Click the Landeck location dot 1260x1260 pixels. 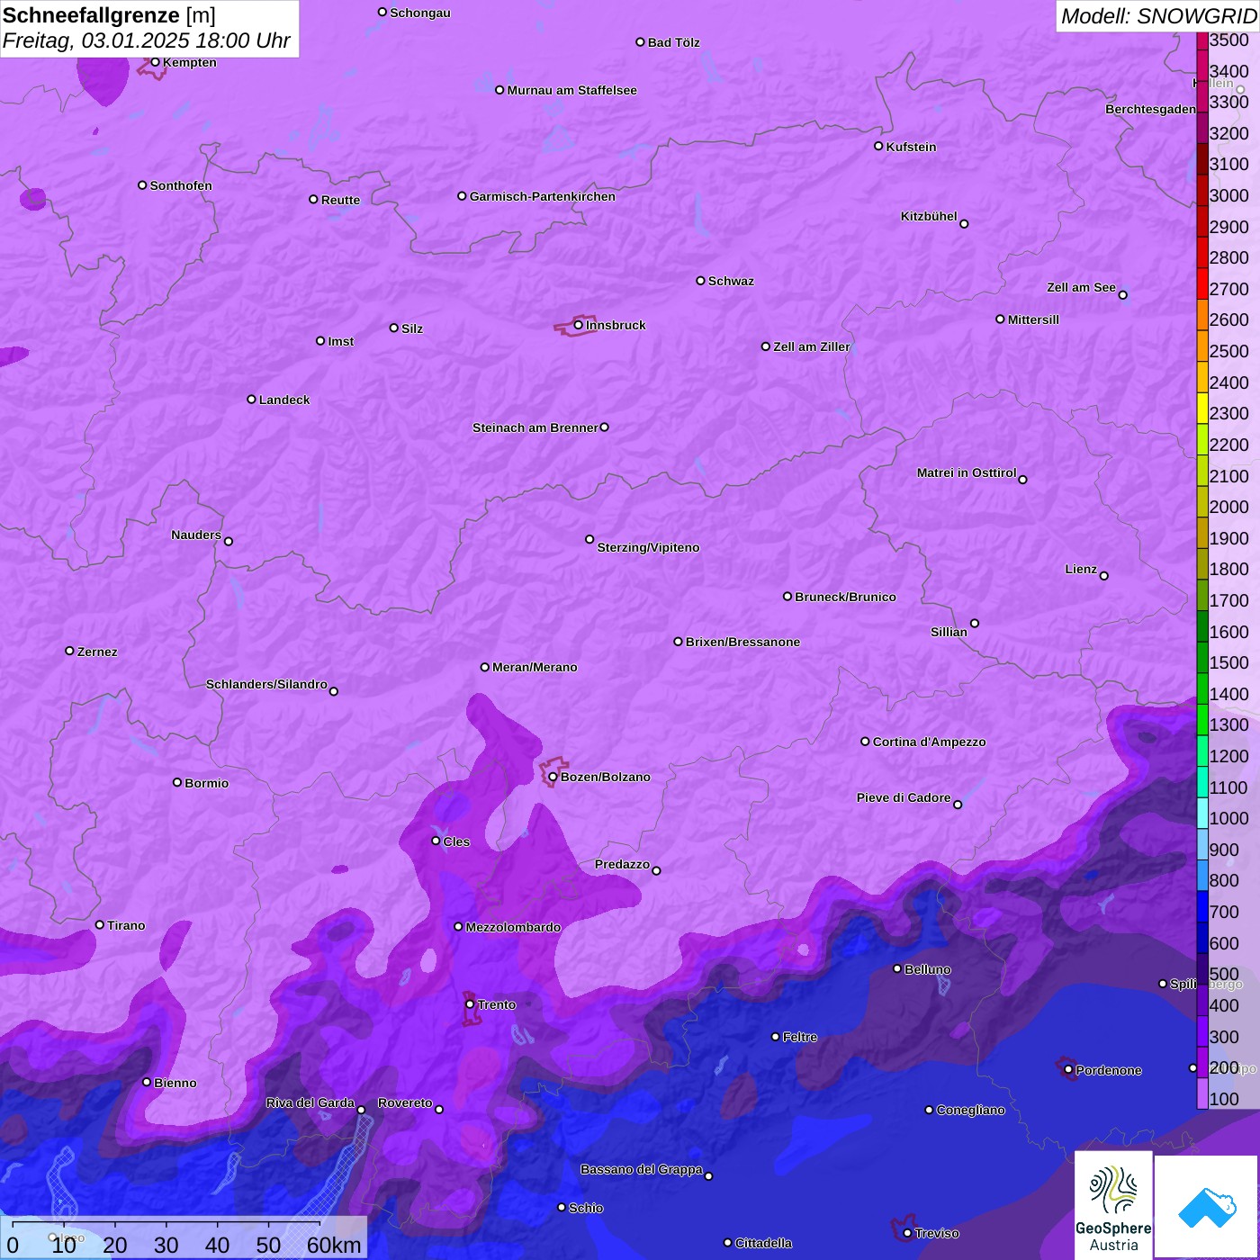tap(251, 399)
